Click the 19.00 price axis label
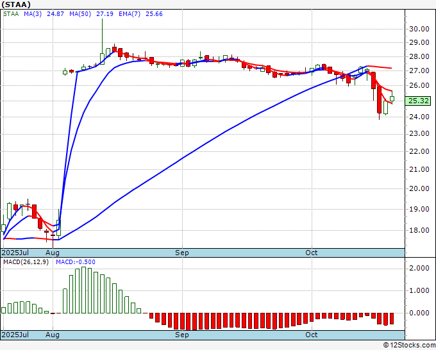The width and height of the screenshot is (436, 350). (419, 210)
